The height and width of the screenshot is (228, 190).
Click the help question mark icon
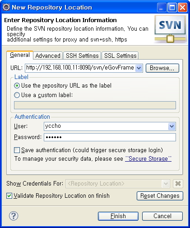pyautogui.click(x=14, y=216)
